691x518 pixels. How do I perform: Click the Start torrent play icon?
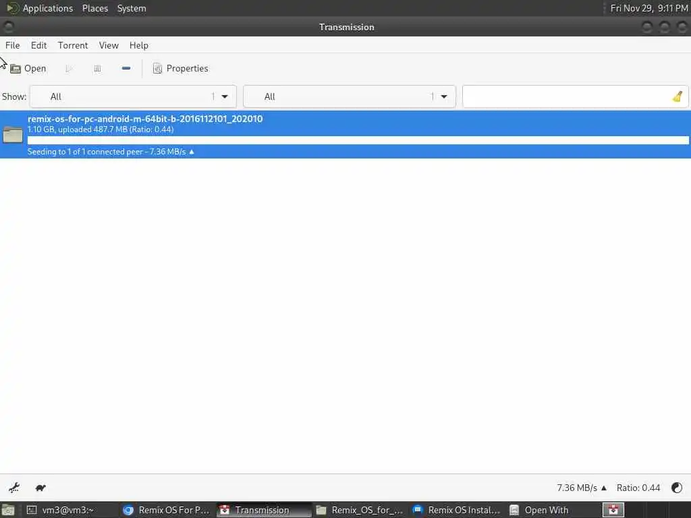click(x=69, y=69)
